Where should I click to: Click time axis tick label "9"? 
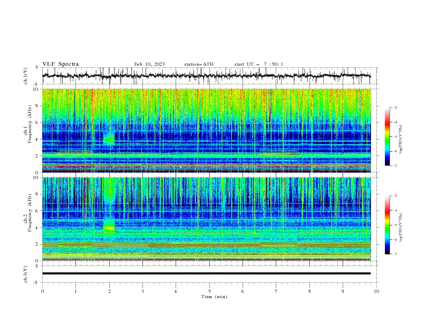pyautogui.click(x=343, y=291)
